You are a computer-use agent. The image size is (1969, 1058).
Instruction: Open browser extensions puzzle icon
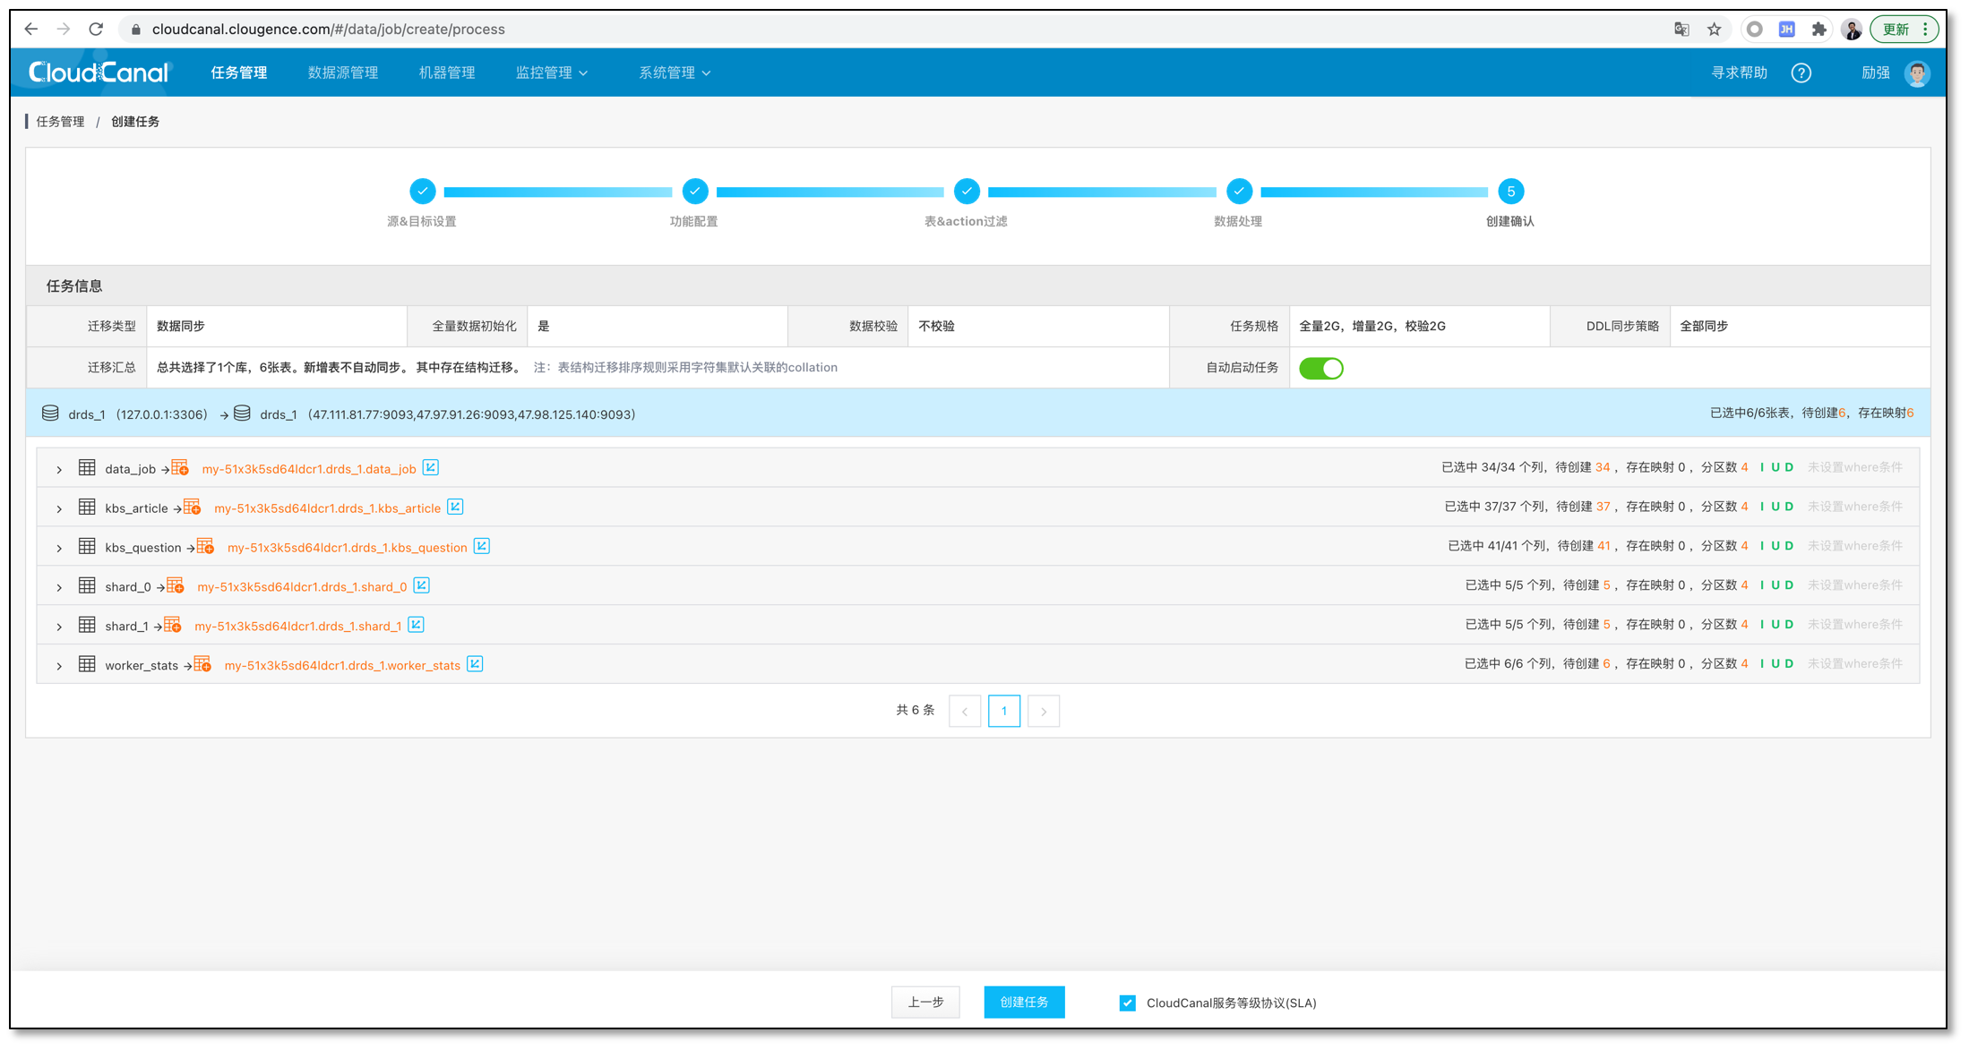point(1819,30)
